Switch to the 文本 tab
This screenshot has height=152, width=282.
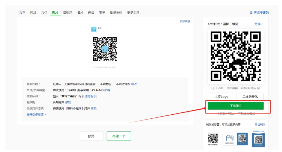pos(22,13)
